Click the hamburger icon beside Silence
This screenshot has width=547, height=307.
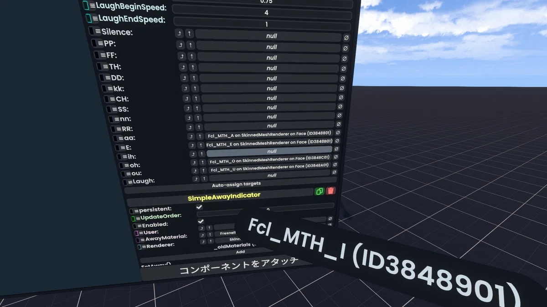point(98,31)
